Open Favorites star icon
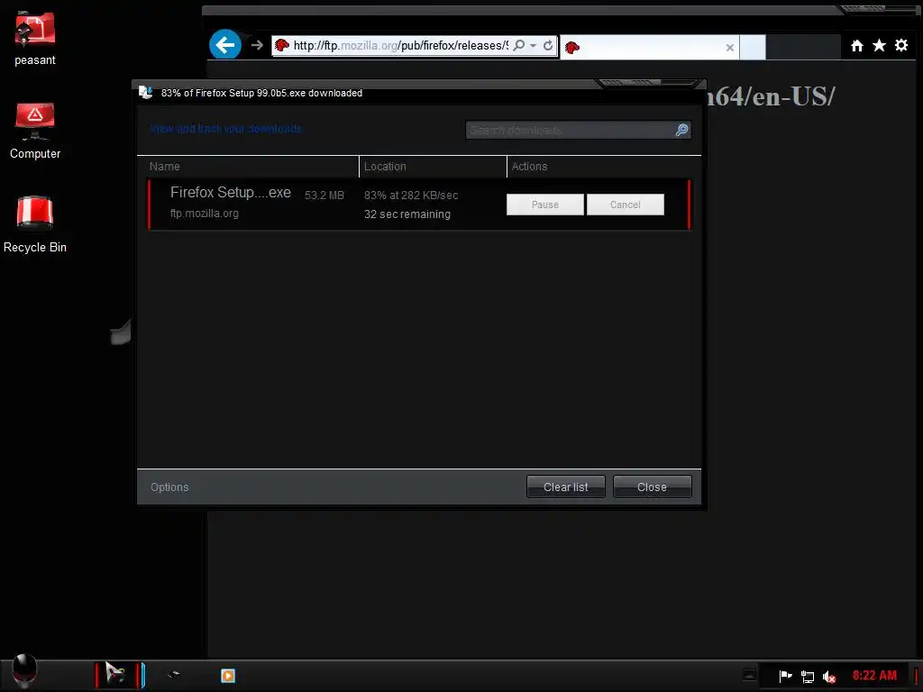This screenshot has width=923, height=692. 879,45
